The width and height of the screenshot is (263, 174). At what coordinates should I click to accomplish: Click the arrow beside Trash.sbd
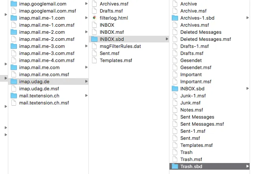248,166
